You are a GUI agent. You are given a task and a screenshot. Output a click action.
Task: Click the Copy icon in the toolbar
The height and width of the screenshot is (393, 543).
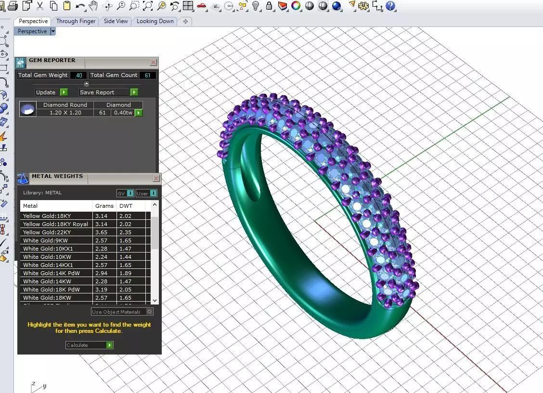[x=53, y=6]
